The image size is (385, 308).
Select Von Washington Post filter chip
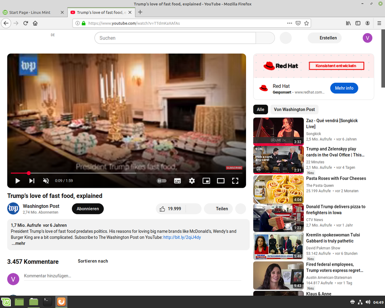coord(294,110)
